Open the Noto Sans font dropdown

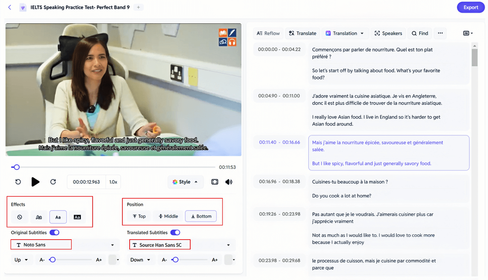point(65,245)
